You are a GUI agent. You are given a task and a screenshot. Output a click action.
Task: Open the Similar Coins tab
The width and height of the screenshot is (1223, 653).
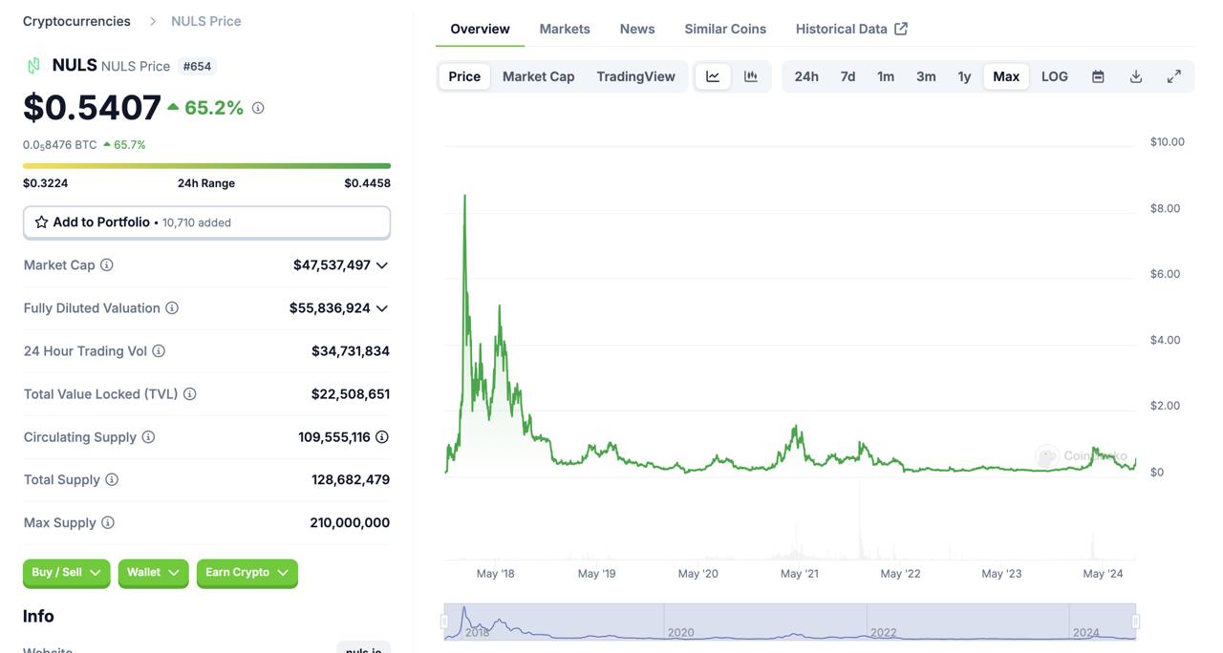(x=725, y=29)
